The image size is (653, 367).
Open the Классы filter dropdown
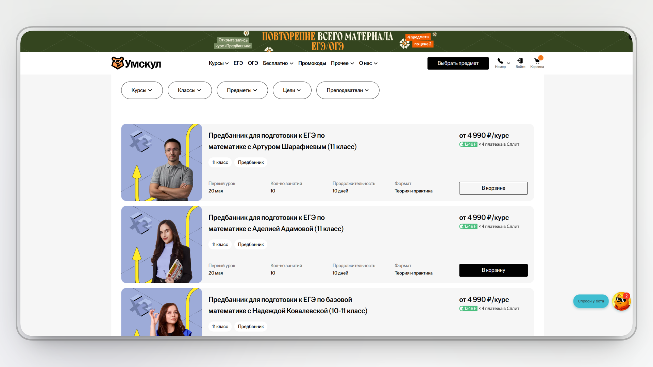pyautogui.click(x=190, y=90)
